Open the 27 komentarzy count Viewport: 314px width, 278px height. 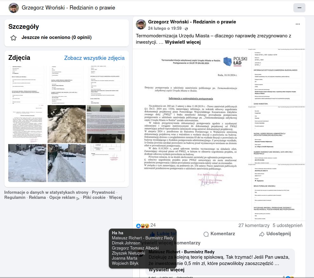pos(254,225)
